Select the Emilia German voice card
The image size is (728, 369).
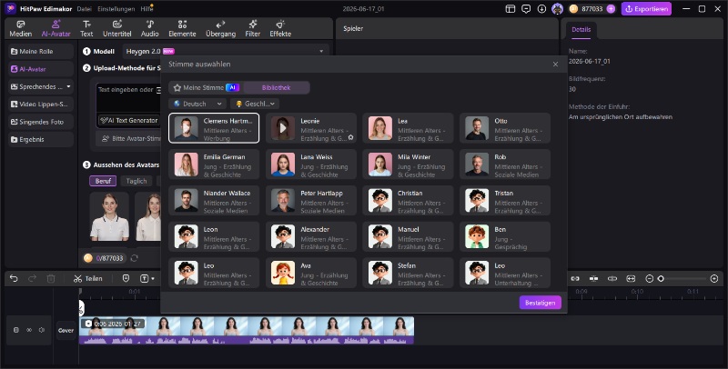(x=214, y=165)
